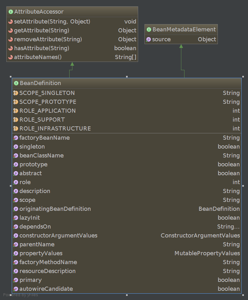Select the beanClassName property name

point(42,156)
